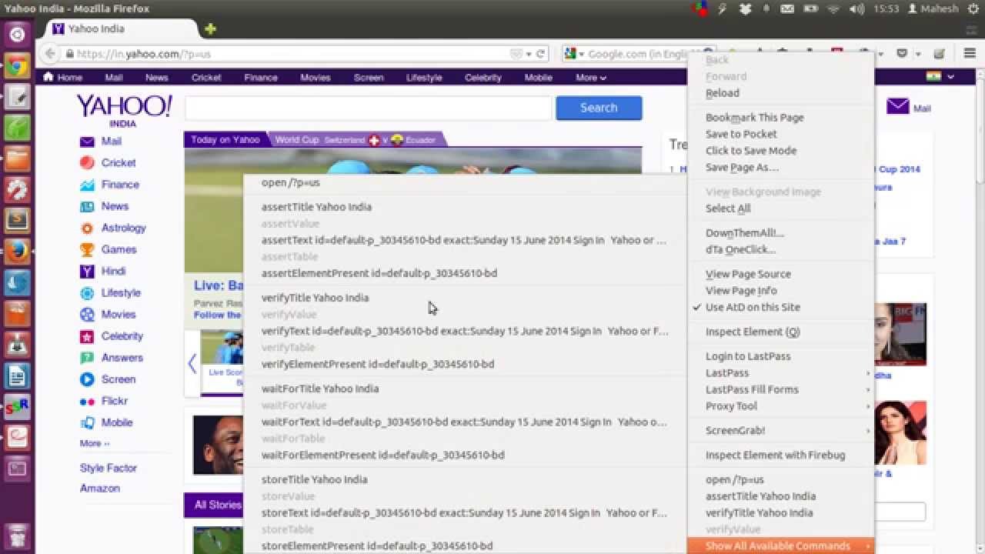Image resolution: width=985 pixels, height=554 pixels.
Task: Click the Cricket link in Yahoo navbar
Action: (206, 78)
